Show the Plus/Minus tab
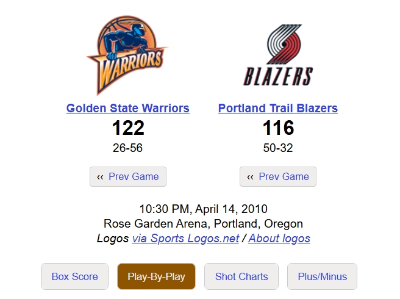The width and height of the screenshot is (400, 299). pos(322,276)
